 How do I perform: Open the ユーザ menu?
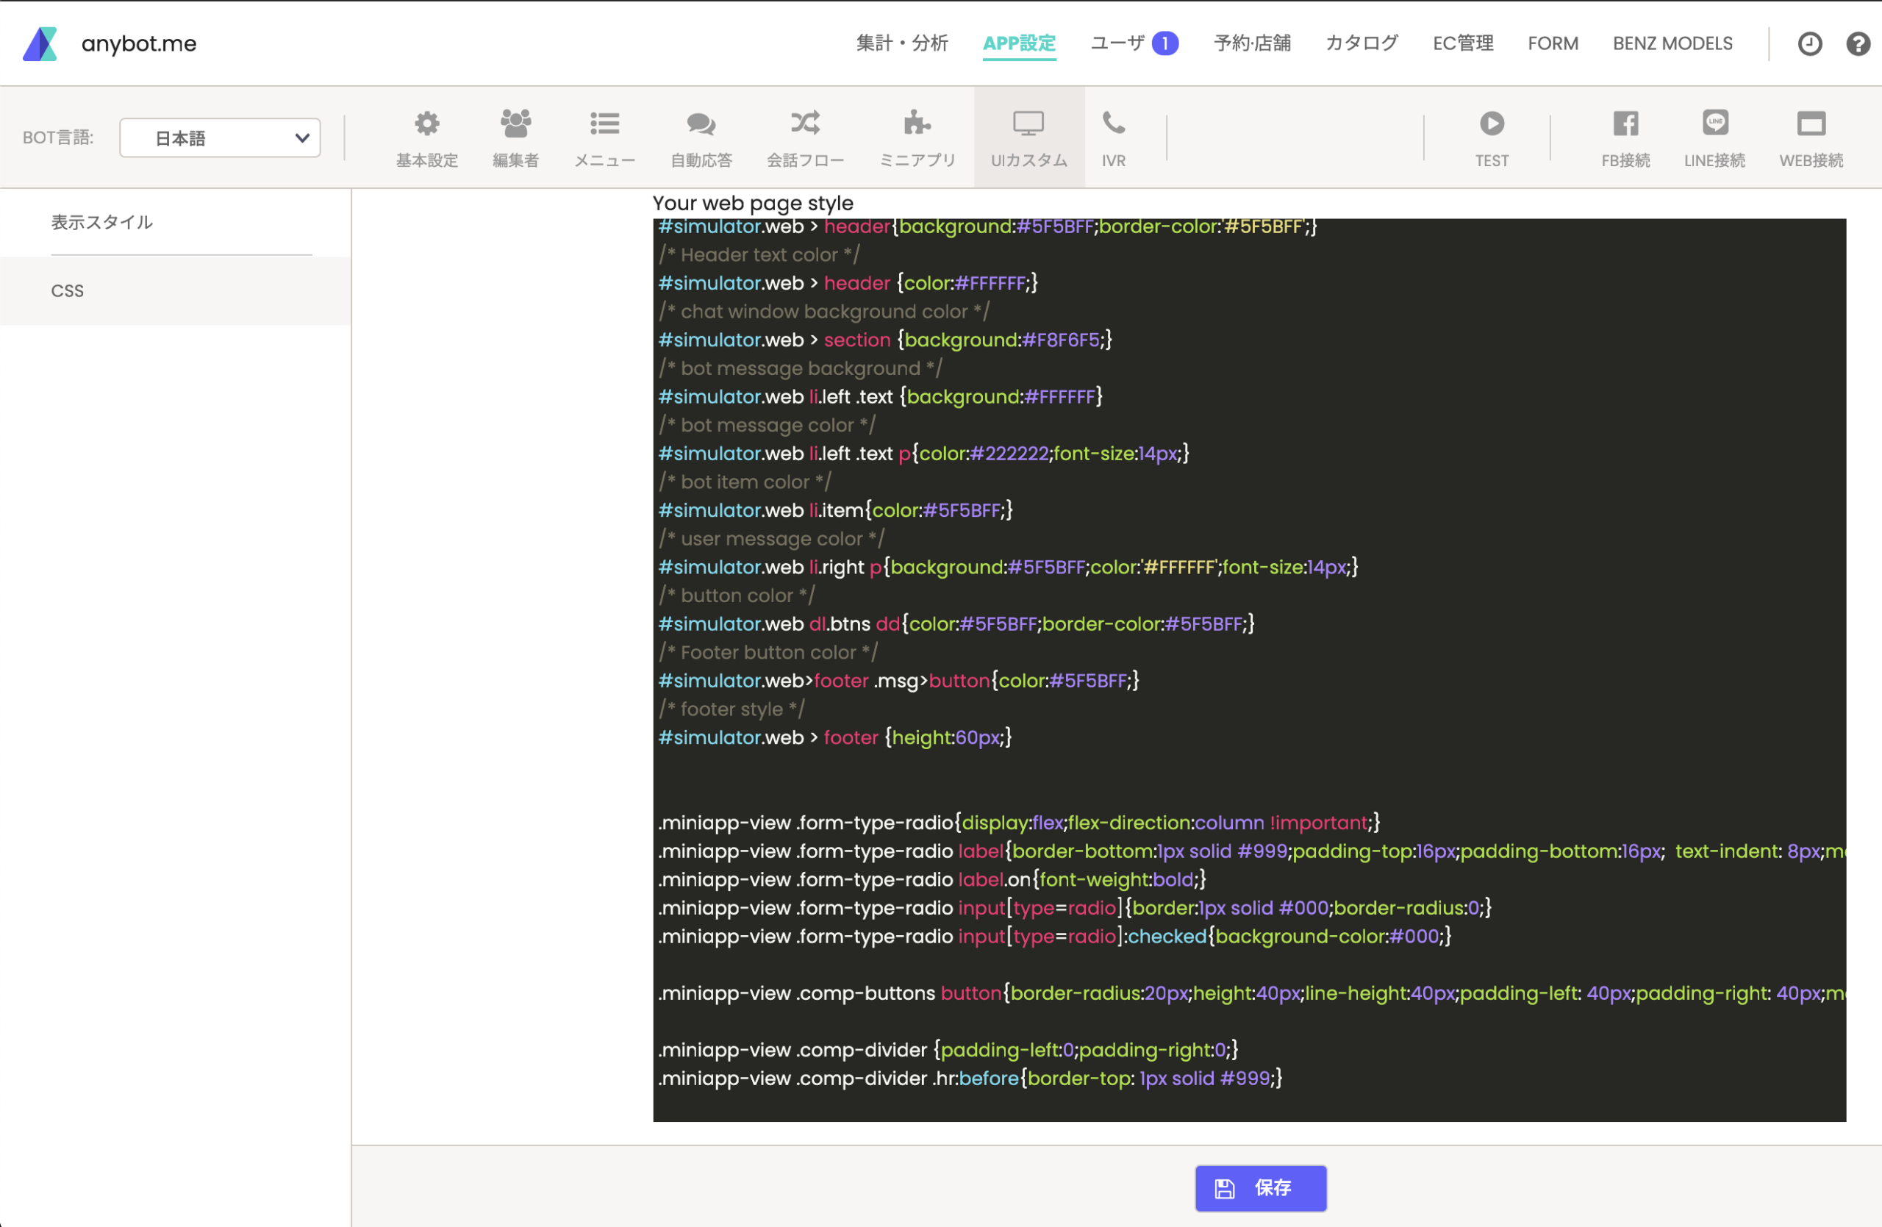[1117, 43]
